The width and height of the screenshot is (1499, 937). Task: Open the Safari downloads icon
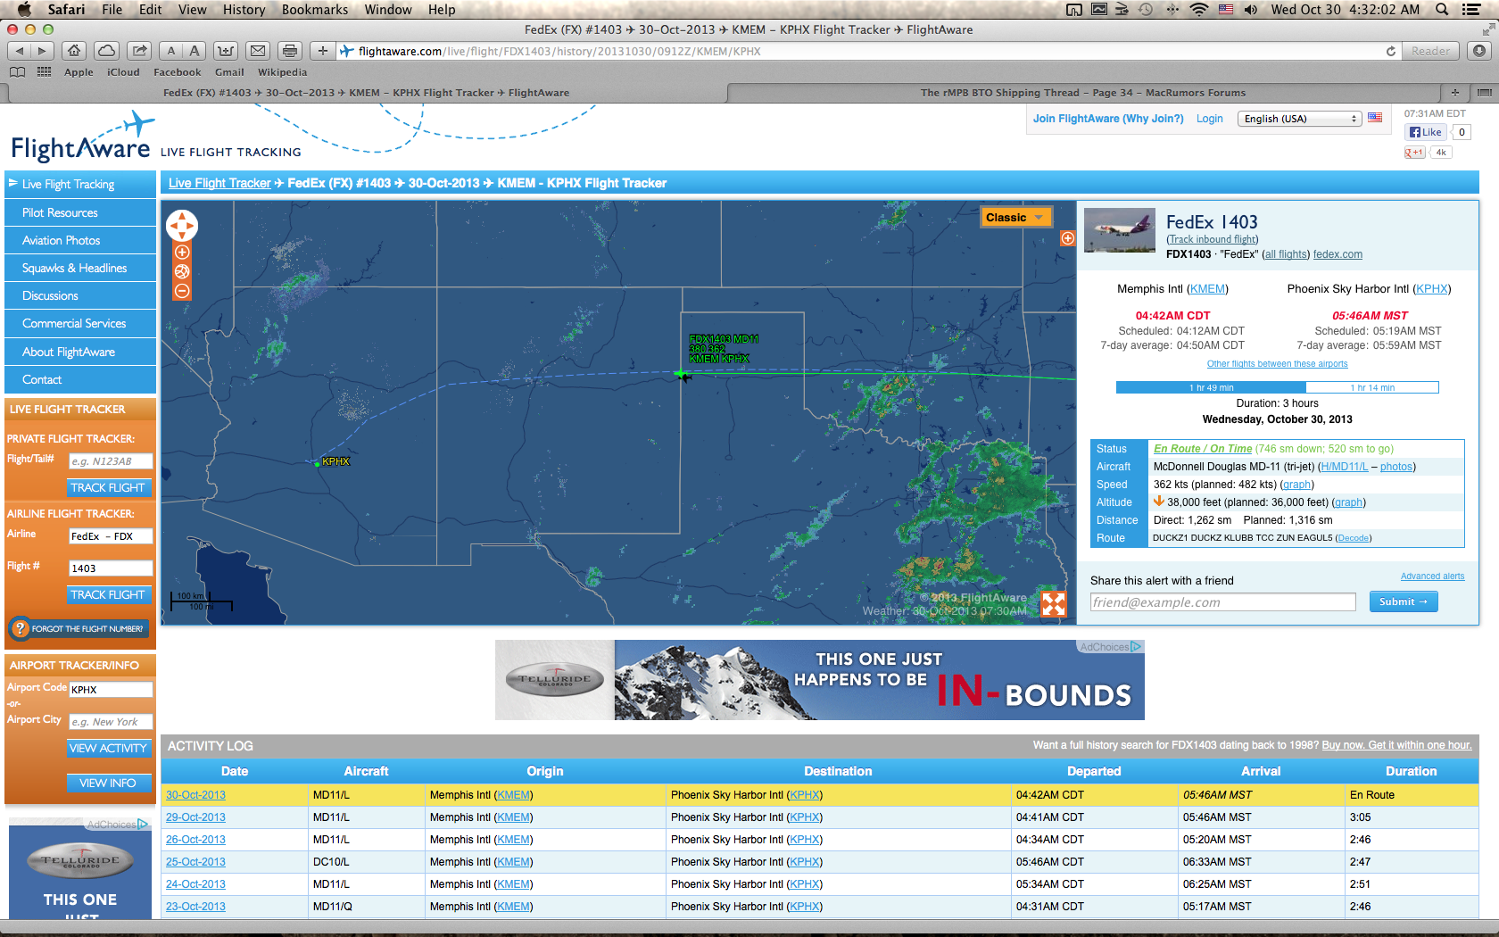click(1479, 51)
